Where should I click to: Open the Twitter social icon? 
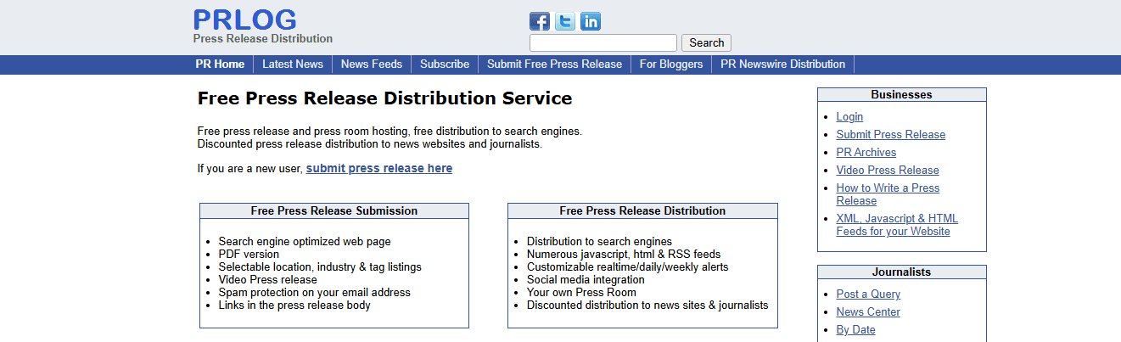(x=564, y=21)
